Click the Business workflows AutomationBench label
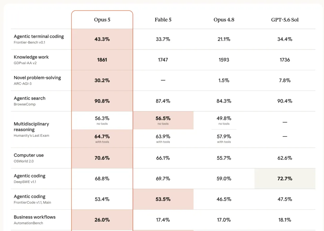Screen dimensions: 324x231 34,220
